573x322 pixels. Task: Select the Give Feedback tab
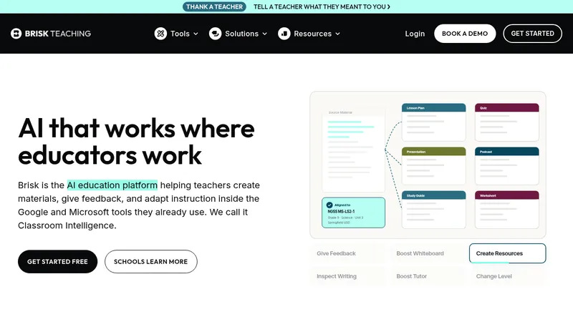click(347, 253)
